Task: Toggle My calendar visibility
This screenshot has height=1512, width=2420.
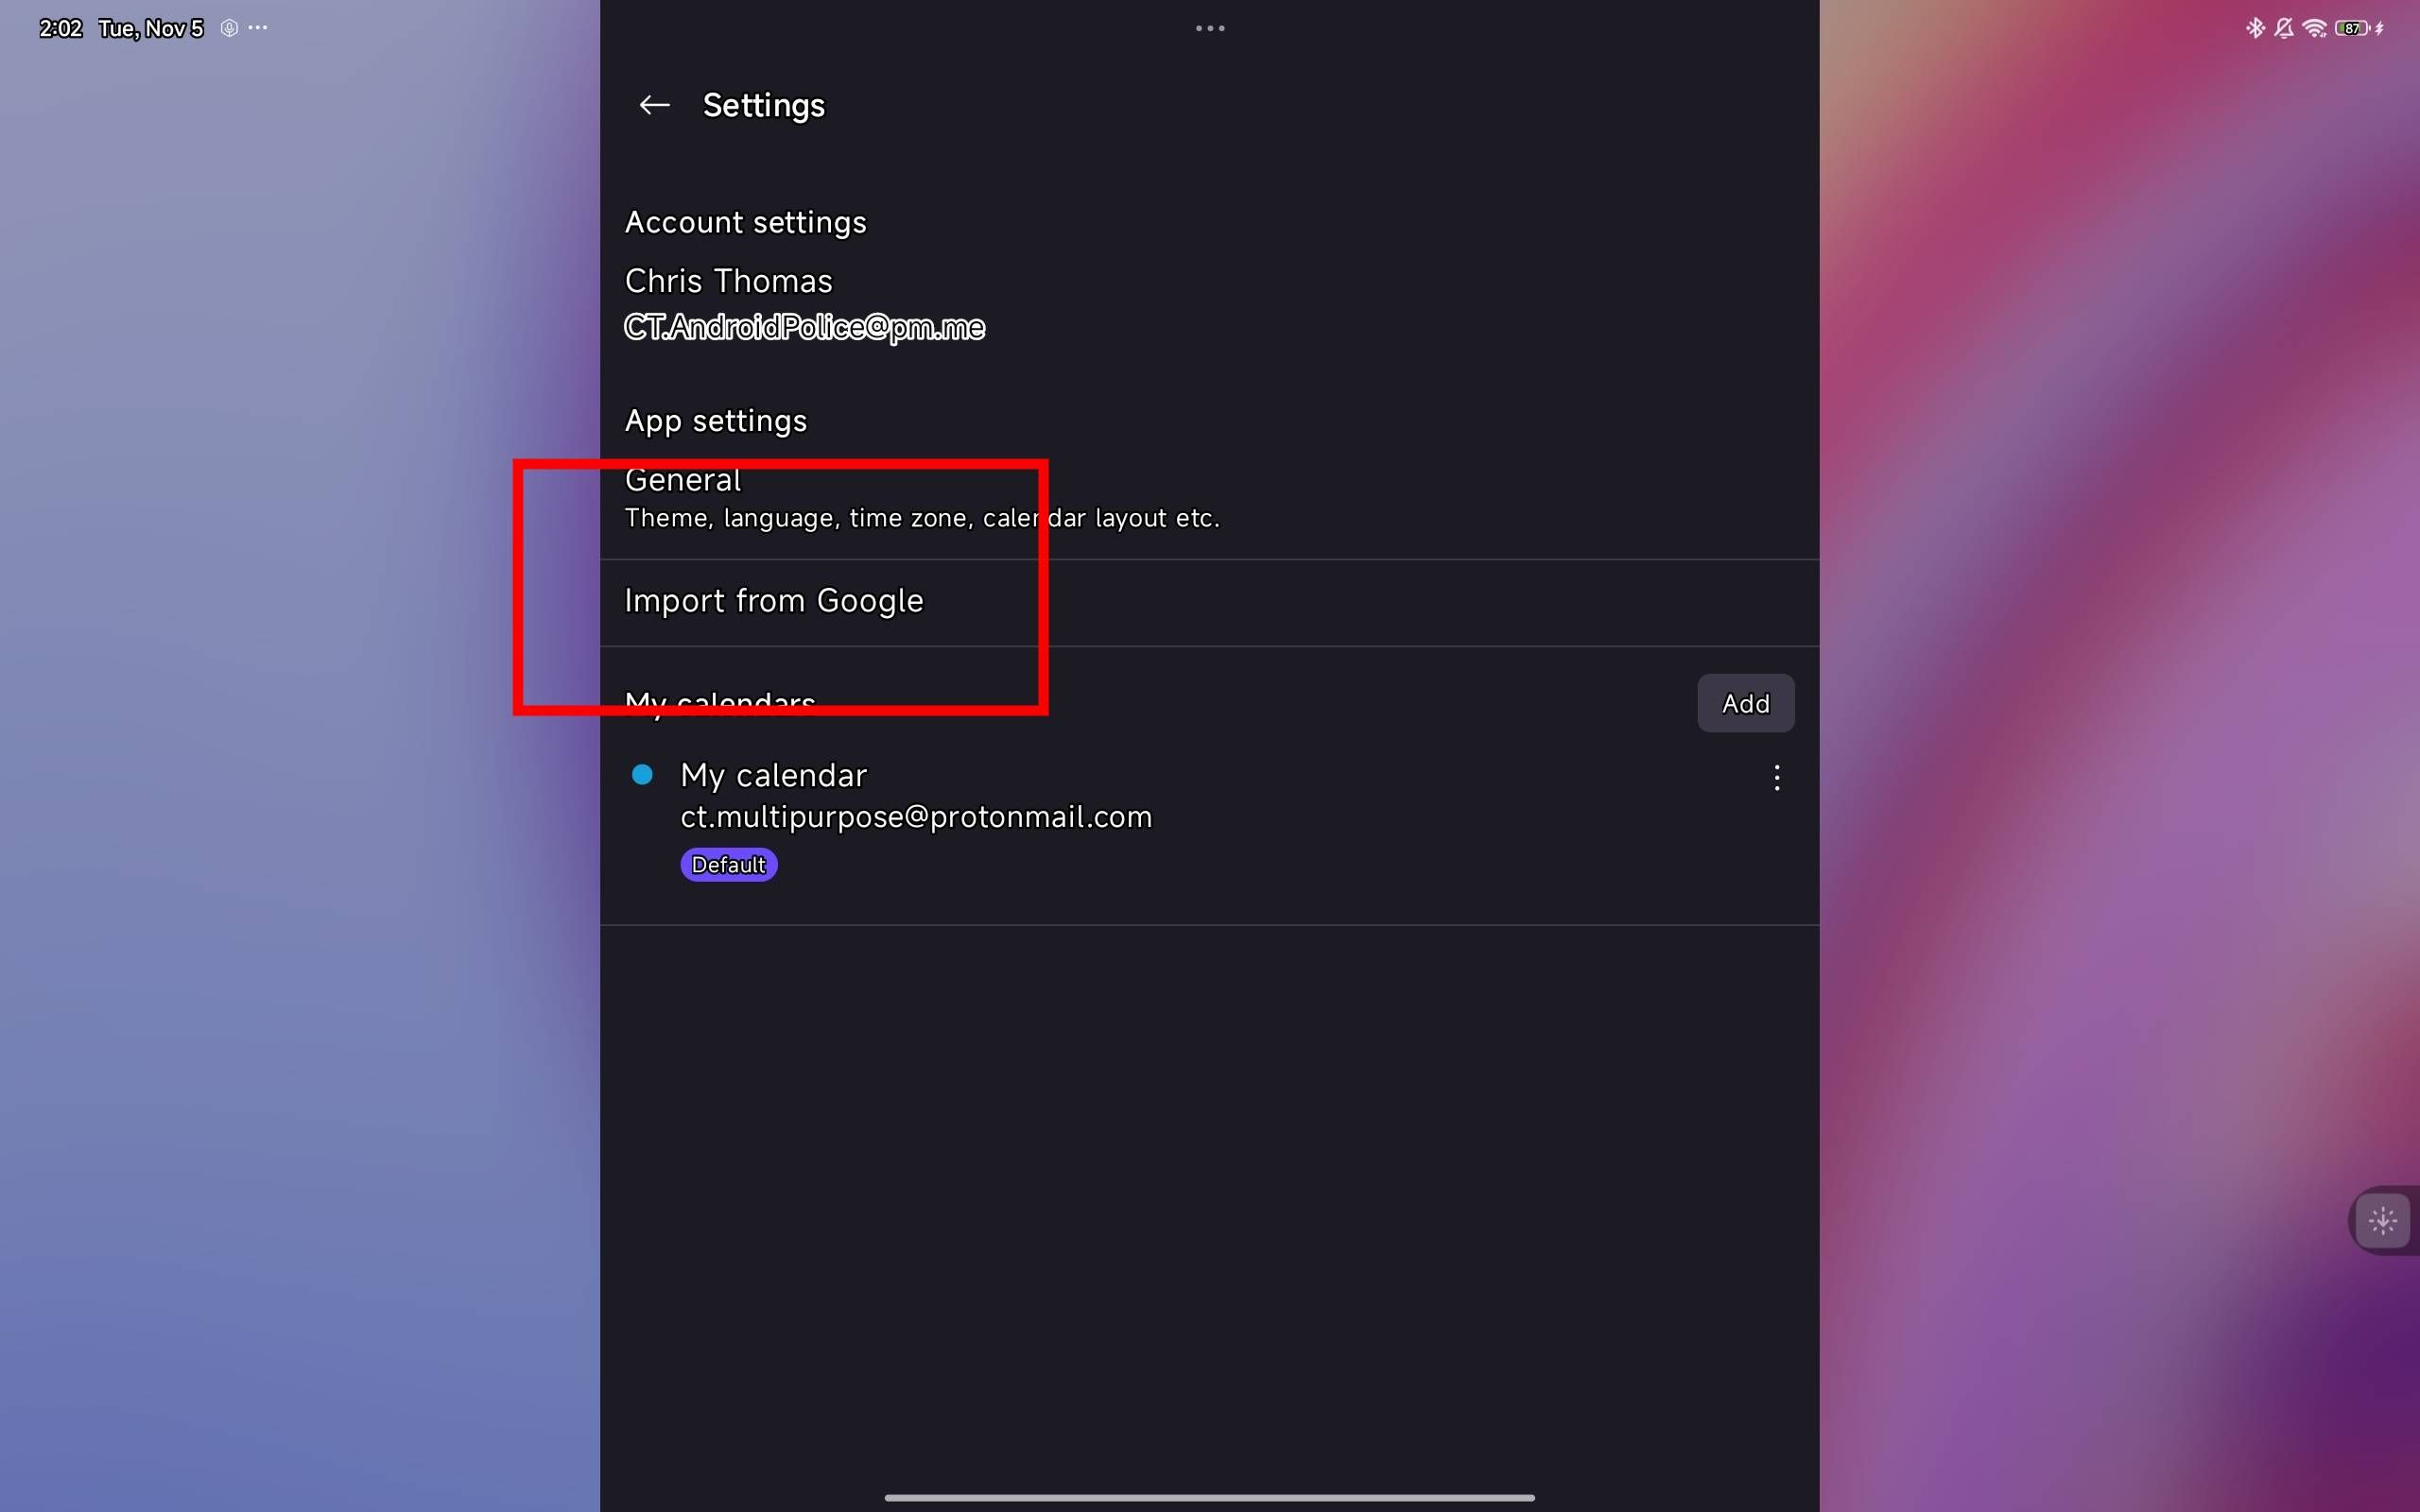Action: tap(641, 775)
